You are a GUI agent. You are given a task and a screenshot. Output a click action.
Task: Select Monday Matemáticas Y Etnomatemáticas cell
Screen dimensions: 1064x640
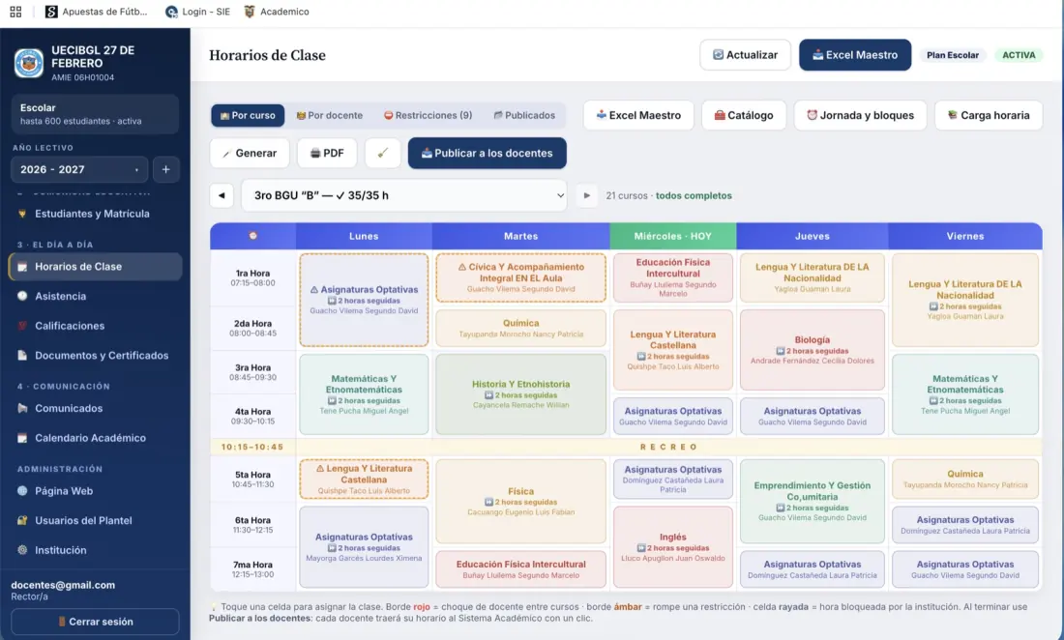point(364,393)
